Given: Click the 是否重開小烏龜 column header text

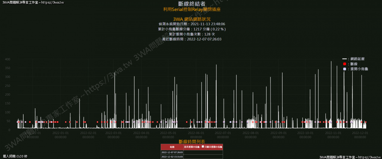Looking at the screenshot, I should [x=191, y=147].
